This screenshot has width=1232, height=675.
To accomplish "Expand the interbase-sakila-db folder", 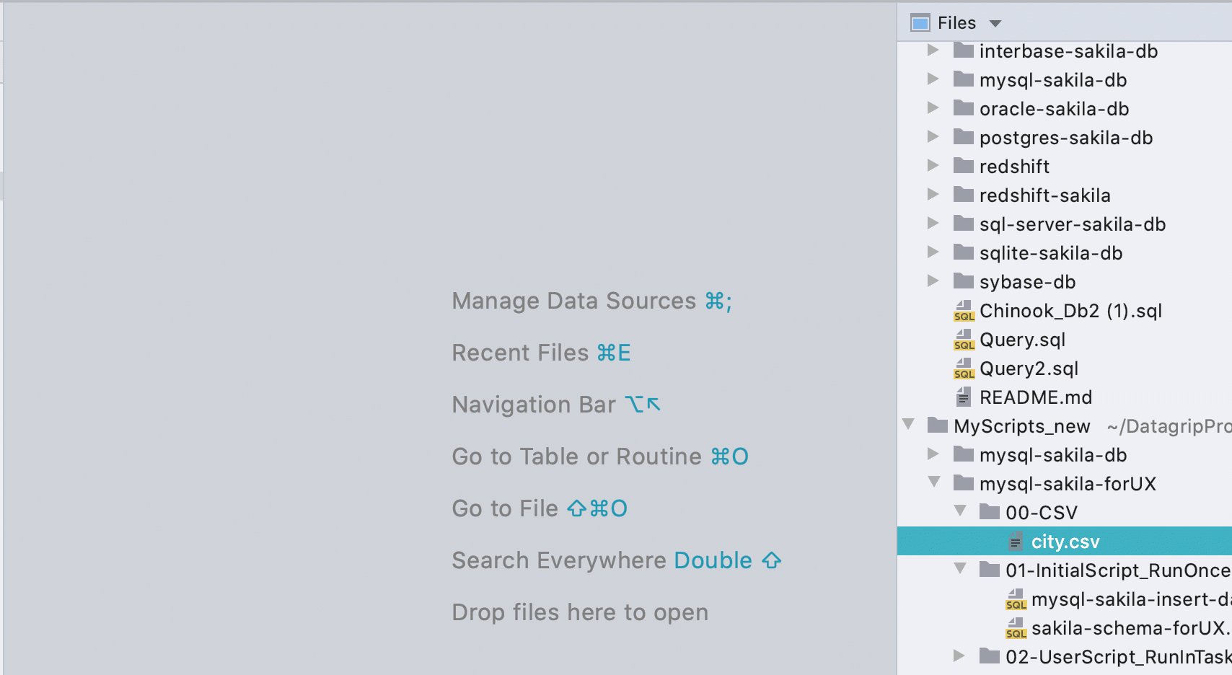I will pos(933,50).
